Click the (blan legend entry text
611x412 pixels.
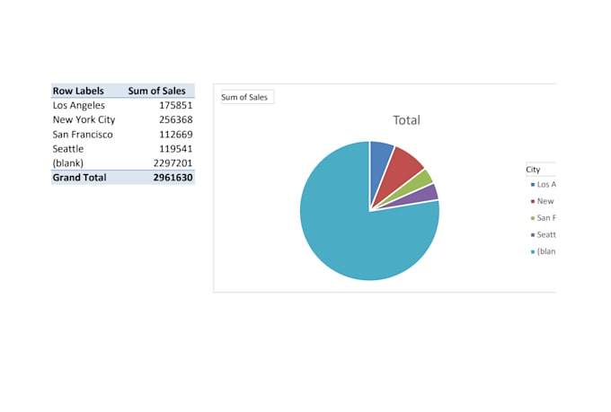pyautogui.click(x=546, y=251)
